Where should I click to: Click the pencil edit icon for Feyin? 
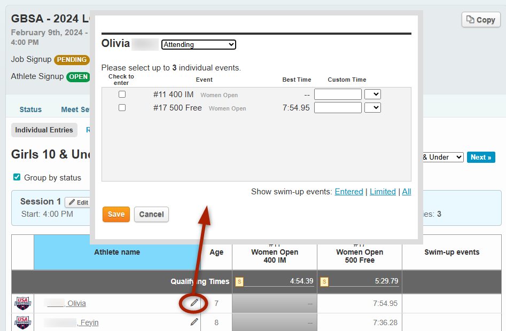[x=194, y=322]
